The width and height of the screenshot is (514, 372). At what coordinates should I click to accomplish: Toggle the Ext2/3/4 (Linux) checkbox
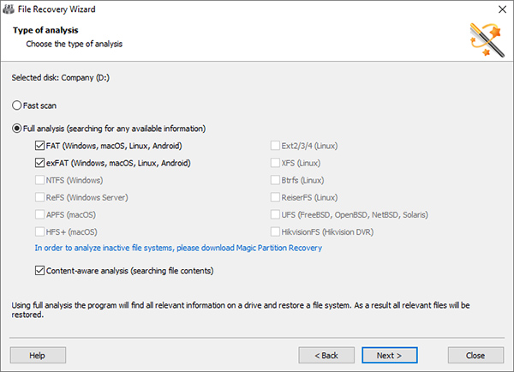click(x=275, y=146)
